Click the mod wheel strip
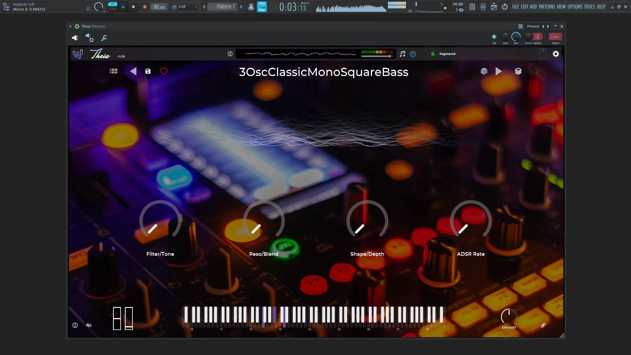631x355 pixels. pos(129,319)
